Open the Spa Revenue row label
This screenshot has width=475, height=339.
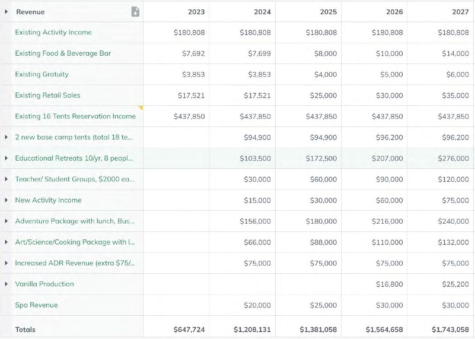click(x=36, y=305)
